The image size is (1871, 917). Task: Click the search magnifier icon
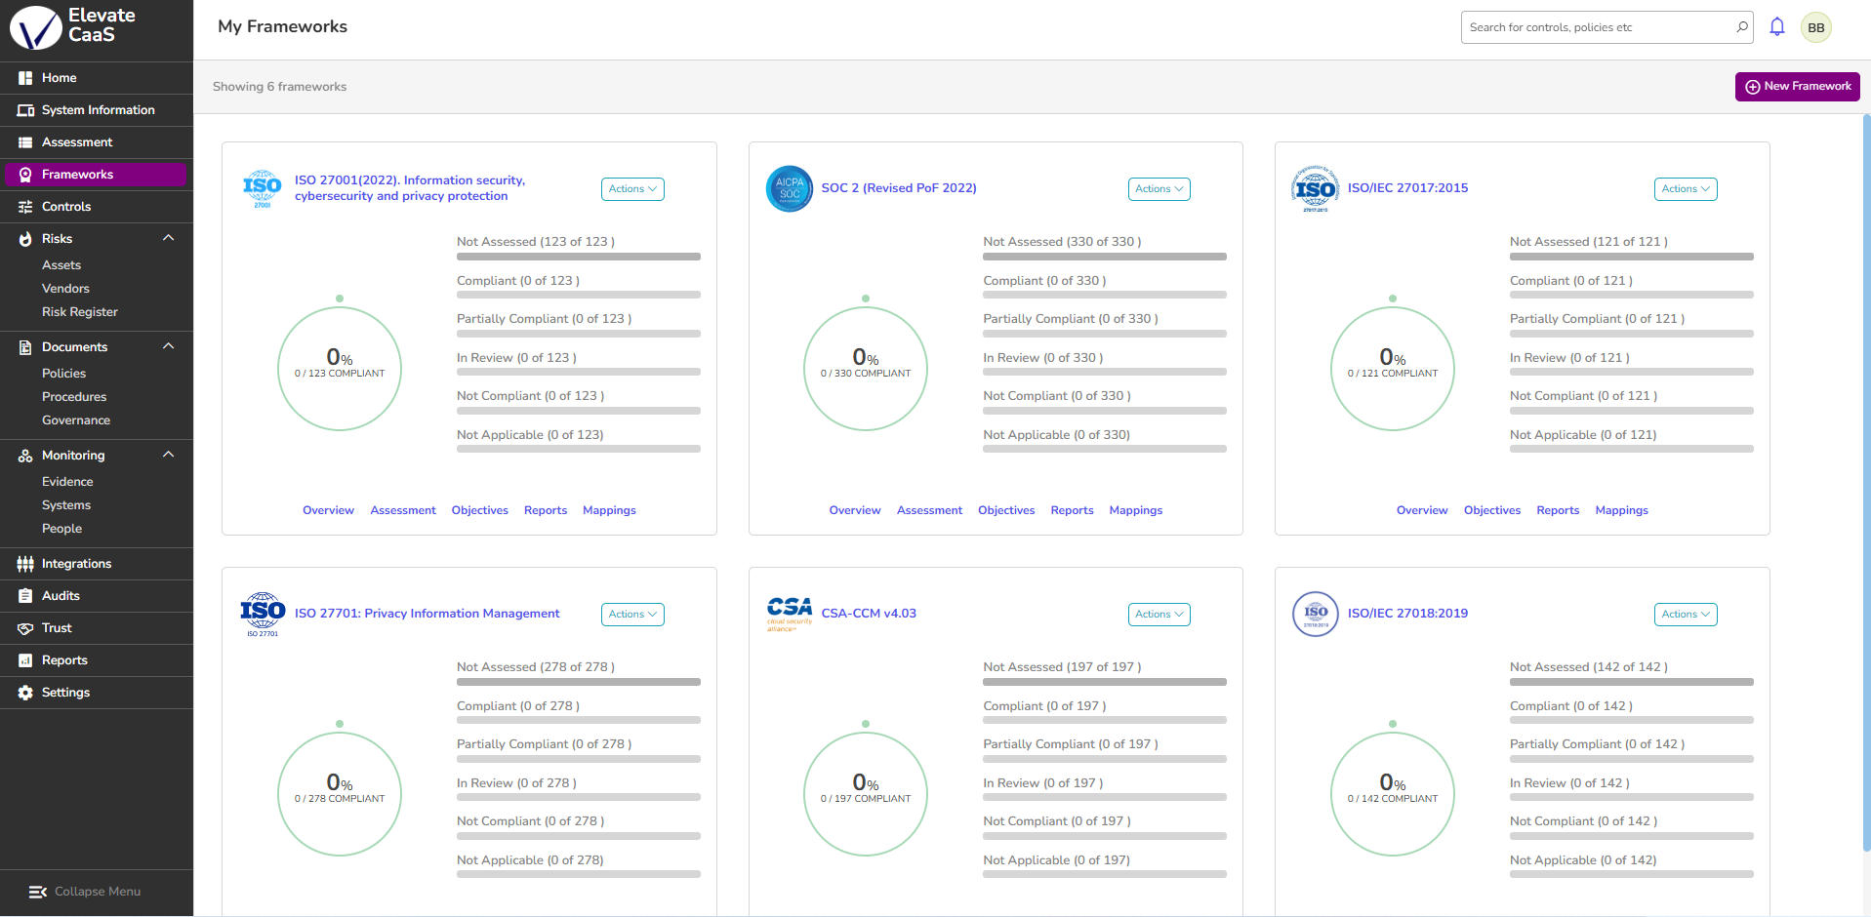(1741, 27)
